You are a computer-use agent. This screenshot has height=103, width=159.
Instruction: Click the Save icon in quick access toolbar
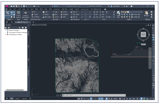[x=16, y=6]
